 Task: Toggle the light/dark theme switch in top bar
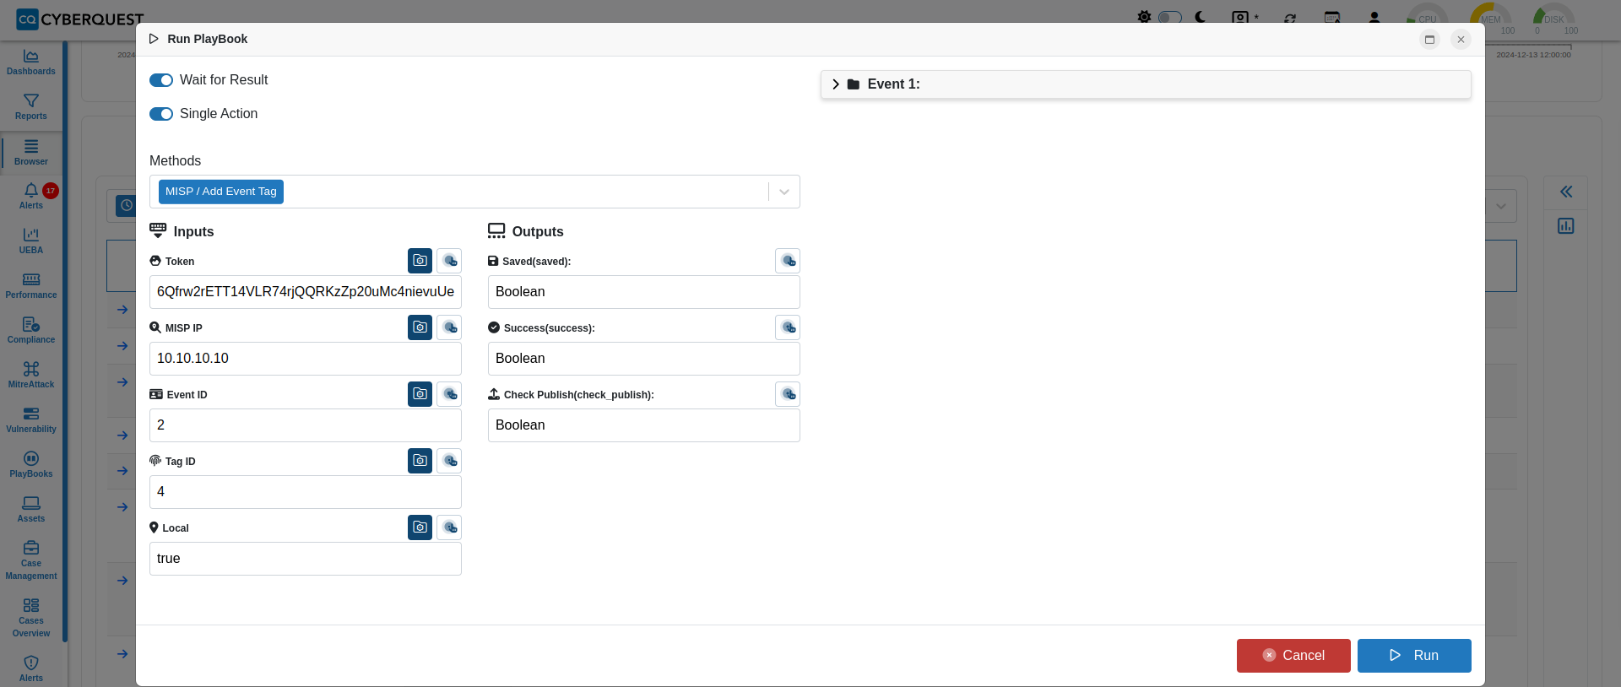(1170, 17)
